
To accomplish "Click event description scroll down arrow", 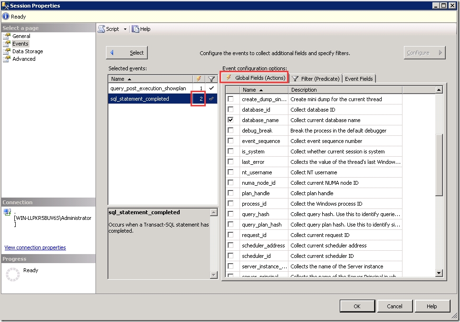I will [x=214, y=275].
